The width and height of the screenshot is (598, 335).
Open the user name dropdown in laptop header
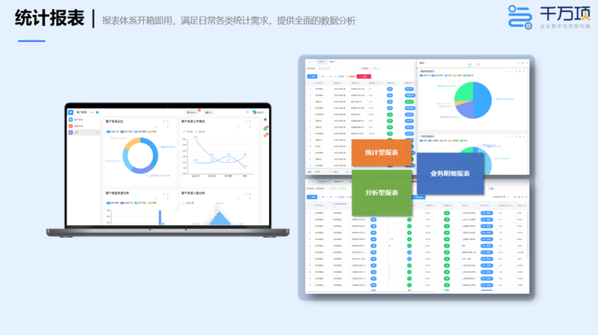click(260, 112)
